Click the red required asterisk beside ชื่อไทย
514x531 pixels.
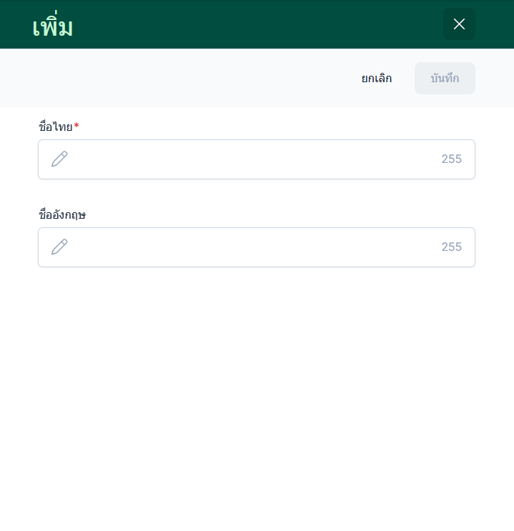[x=76, y=126]
